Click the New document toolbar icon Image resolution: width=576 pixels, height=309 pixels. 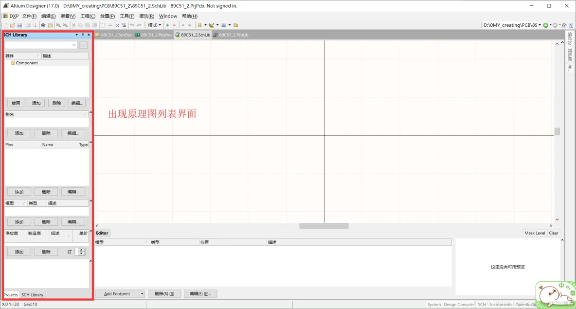pos(5,25)
